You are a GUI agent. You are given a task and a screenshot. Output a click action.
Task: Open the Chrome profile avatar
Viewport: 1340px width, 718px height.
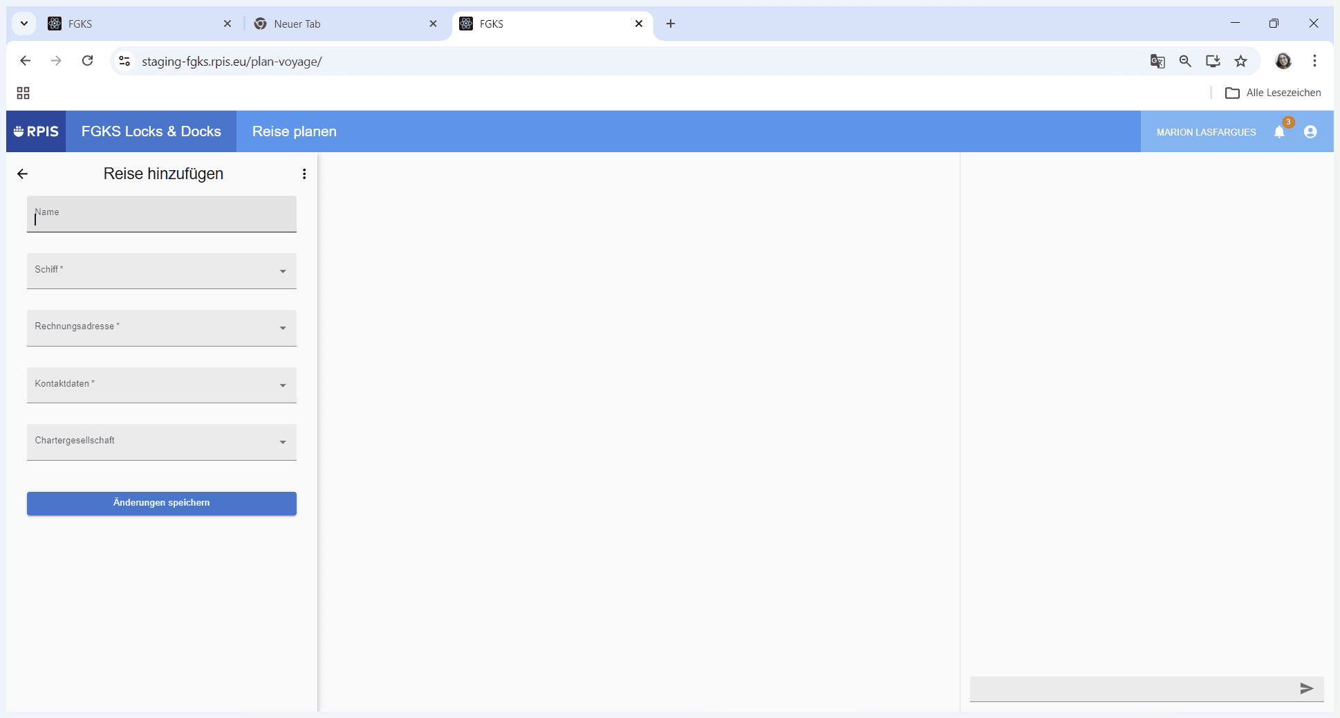(1283, 61)
